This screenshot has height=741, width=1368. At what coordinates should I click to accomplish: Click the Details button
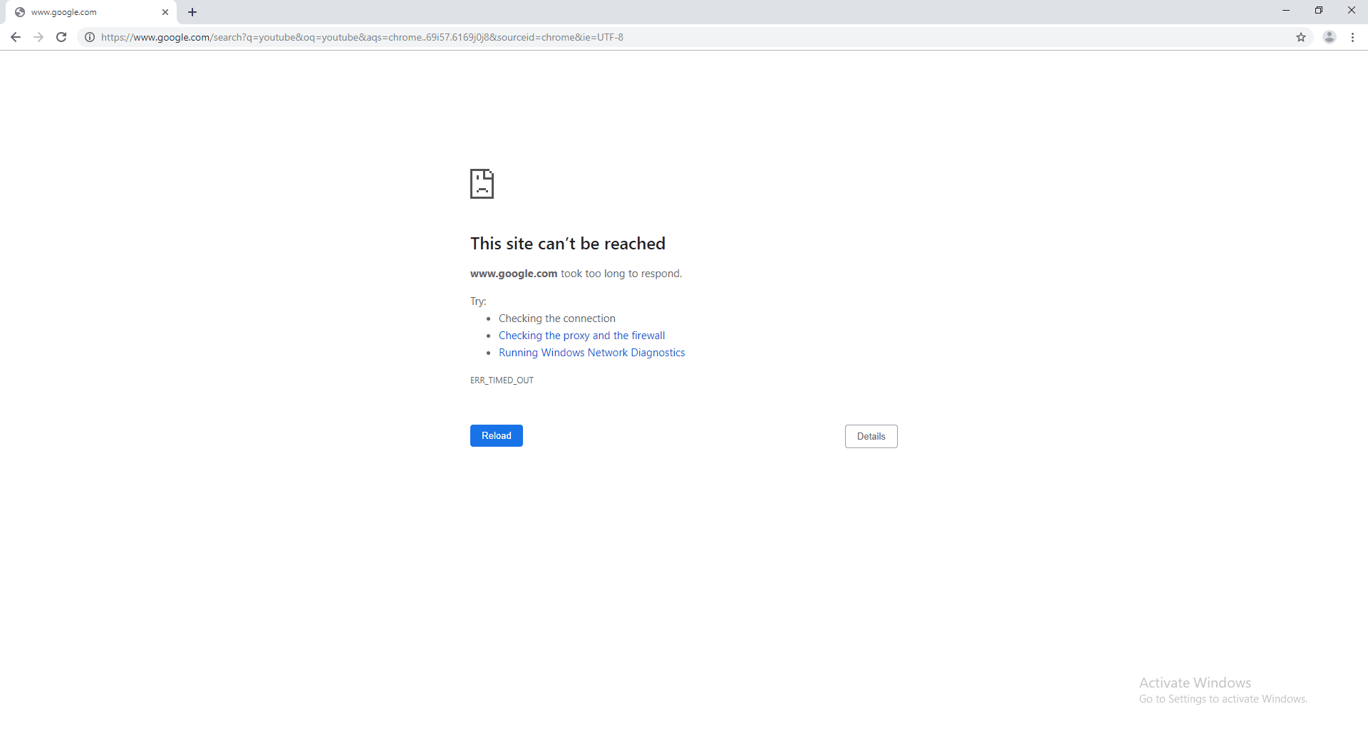[871, 436]
